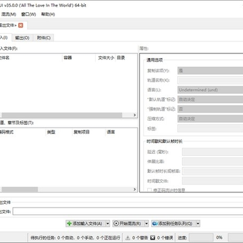
Task: Click the warning triangle icon in the status bar
Action: click(128, 238)
